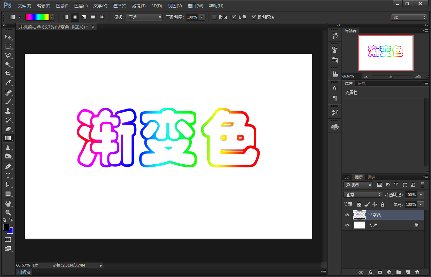The image size is (431, 277).
Task: Open the 模式 blend mode dropdown
Action: point(144,17)
